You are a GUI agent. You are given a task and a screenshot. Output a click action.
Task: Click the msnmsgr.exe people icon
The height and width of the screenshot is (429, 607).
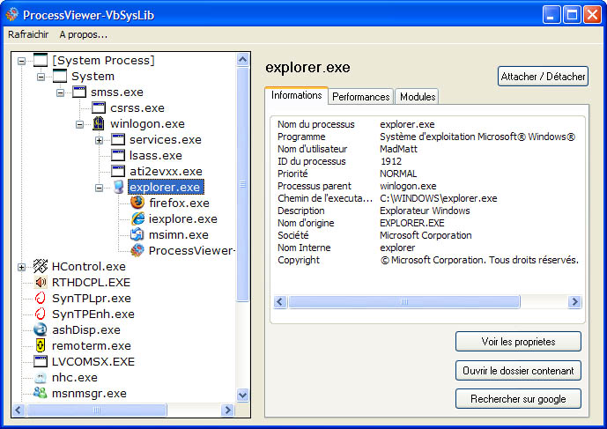(x=41, y=393)
